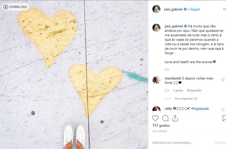Share the post via the share icon

tap(175, 118)
